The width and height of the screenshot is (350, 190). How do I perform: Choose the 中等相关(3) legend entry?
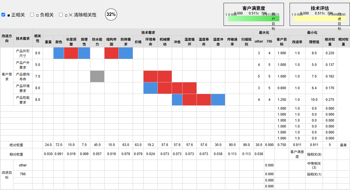click(314, 165)
